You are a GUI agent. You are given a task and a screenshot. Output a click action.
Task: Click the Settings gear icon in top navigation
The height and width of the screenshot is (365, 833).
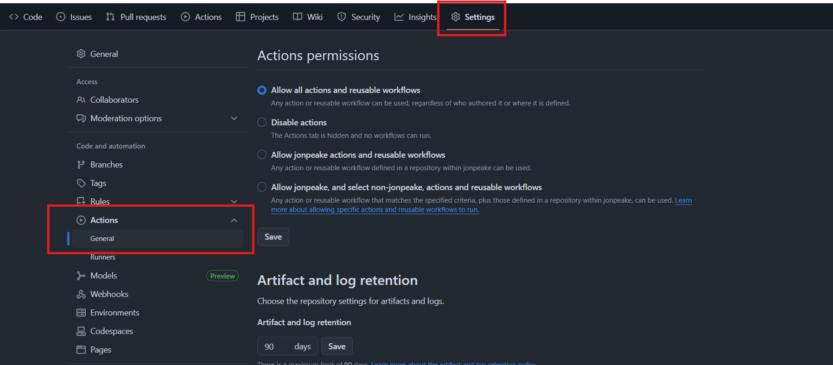click(456, 17)
